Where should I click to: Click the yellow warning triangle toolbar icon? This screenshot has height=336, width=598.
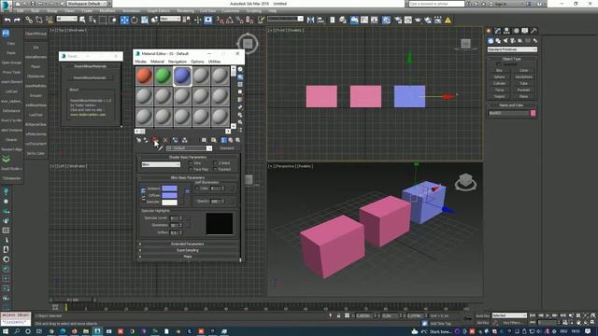click(x=448, y=21)
